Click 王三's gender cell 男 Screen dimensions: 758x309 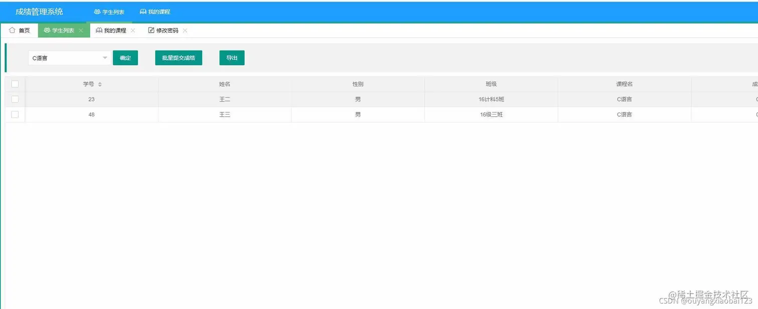point(358,114)
